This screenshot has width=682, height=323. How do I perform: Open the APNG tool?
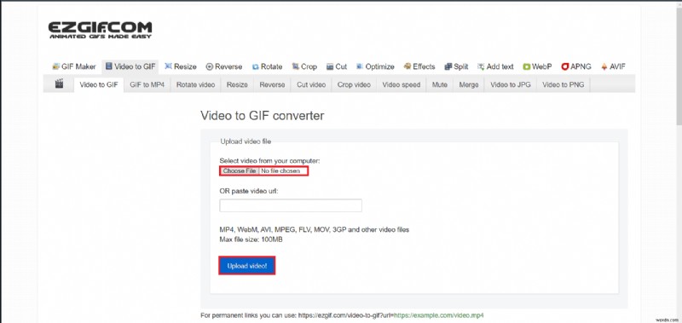pyautogui.click(x=576, y=66)
